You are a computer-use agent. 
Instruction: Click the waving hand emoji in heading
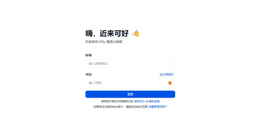point(136,33)
